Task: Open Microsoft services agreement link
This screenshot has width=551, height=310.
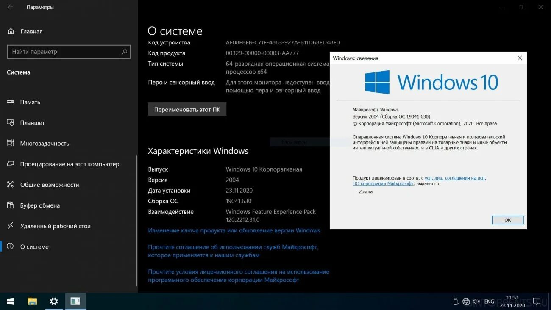Action: coord(233,251)
